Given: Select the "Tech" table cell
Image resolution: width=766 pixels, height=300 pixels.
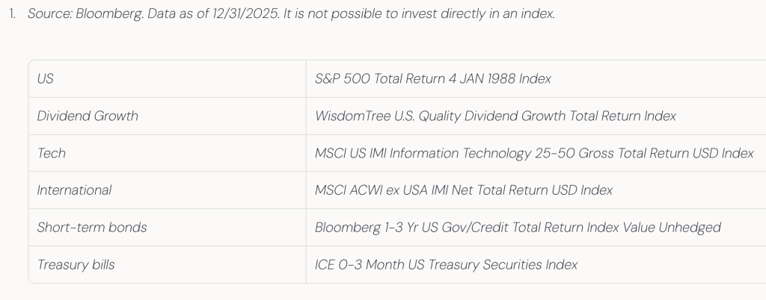Looking at the screenshot, I should coord(52,153).
